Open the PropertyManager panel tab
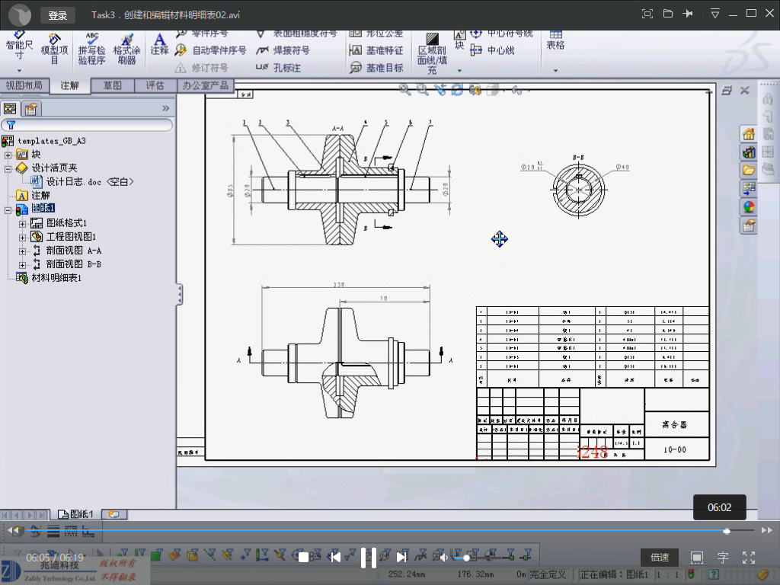780x585 pixels. pyautogui.click(x=31, y=108)
